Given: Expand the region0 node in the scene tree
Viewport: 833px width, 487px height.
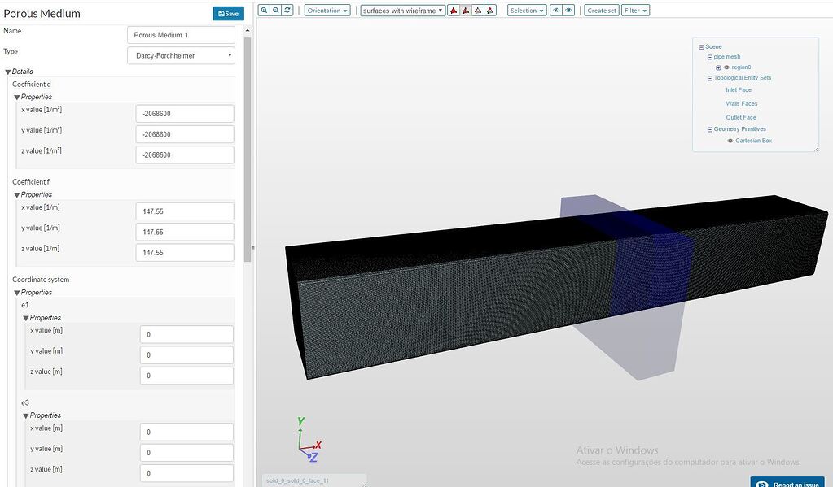Looking at the screenshot, I should pyautogui.click(x=718, y=67).
